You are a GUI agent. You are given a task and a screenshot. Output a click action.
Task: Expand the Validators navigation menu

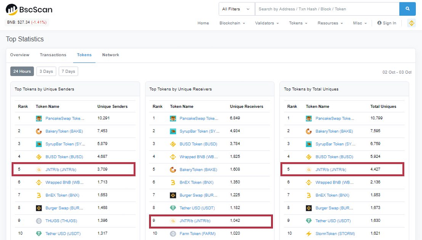(x=267, y=23)
